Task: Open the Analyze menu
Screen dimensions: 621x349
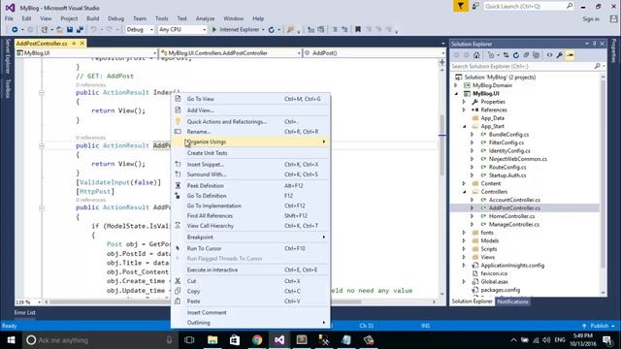Action: click(205, 18)
